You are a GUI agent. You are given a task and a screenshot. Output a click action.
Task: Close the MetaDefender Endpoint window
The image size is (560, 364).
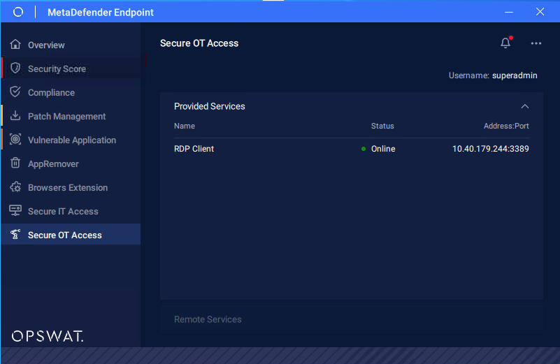point(540,12)
